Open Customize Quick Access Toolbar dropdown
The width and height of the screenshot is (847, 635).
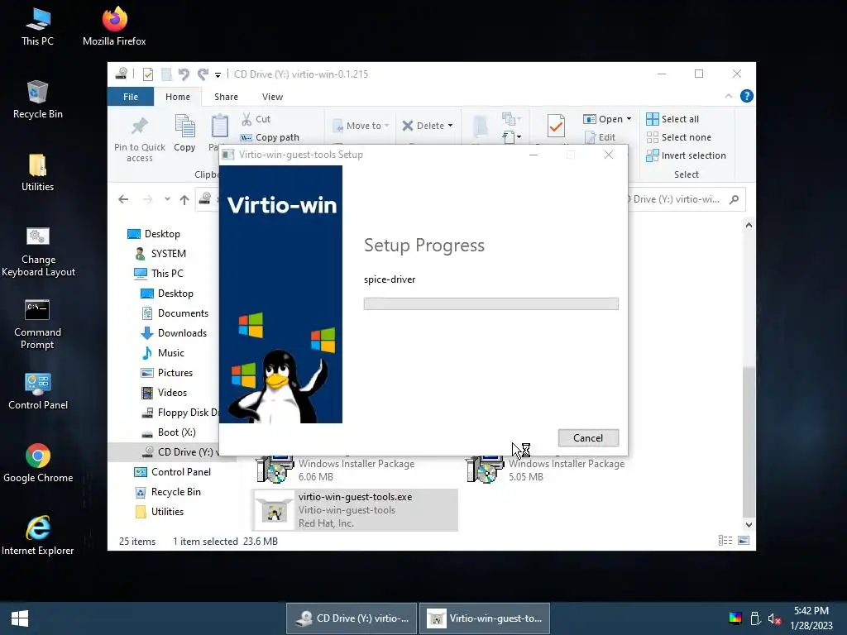coord(218,74)
